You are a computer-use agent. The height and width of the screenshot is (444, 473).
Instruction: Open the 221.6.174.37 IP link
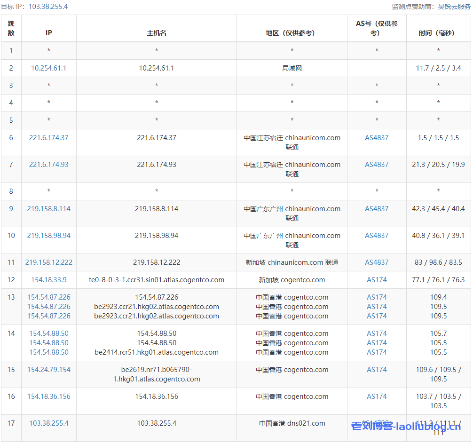[x=49, y=138]
